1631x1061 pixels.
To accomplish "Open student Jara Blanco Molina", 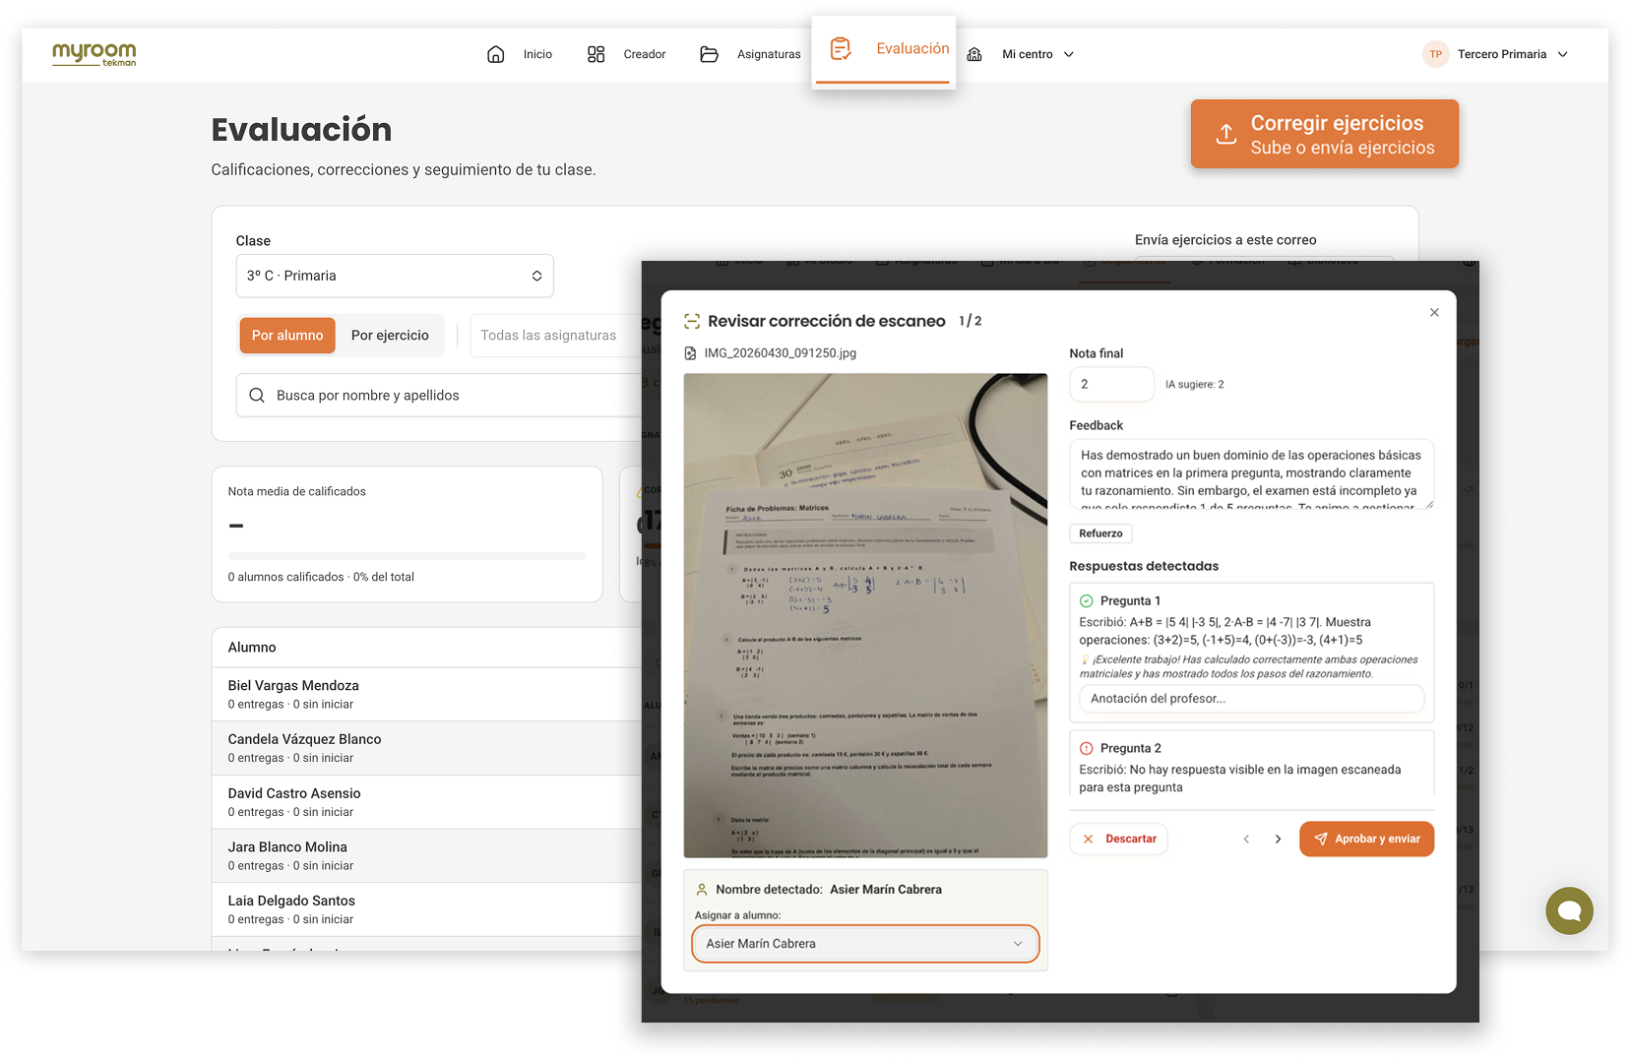I will pos(427,855).
